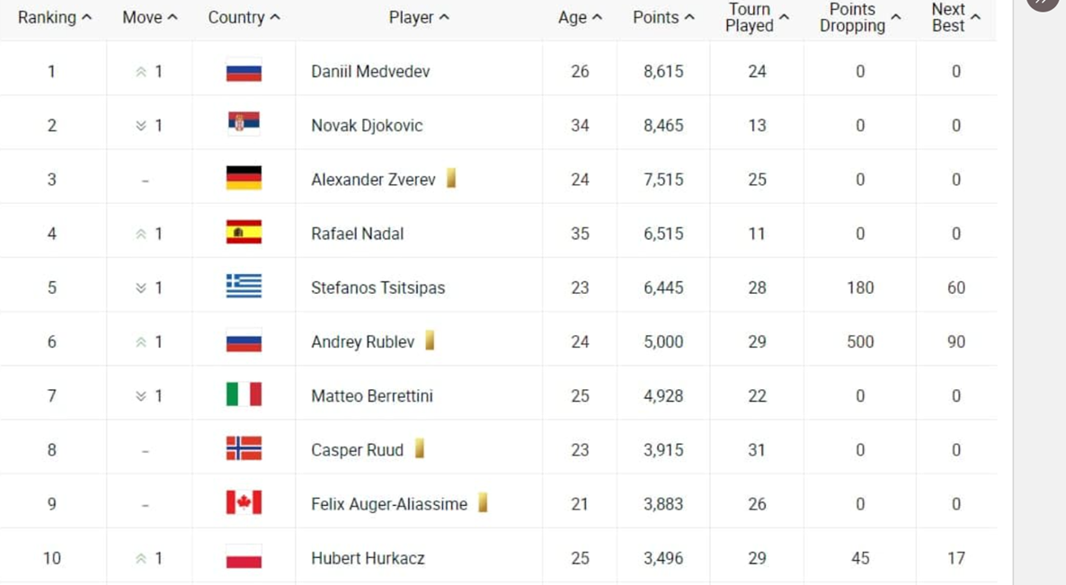Sort rankings by Age column
Viewport: 1066px width, 585px height.
click(580, 18)
